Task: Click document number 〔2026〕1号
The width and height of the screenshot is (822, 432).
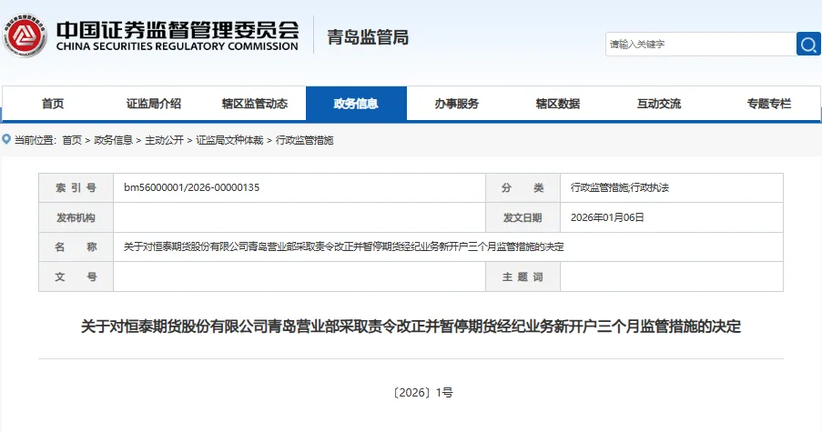Action: [x=422, y=392]
